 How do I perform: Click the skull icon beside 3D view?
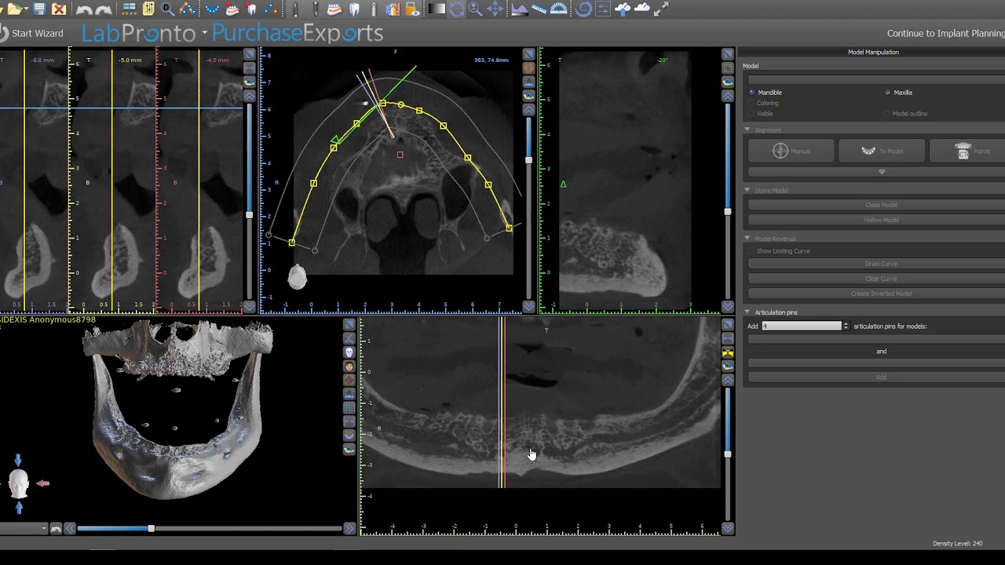tap(349, 352)
